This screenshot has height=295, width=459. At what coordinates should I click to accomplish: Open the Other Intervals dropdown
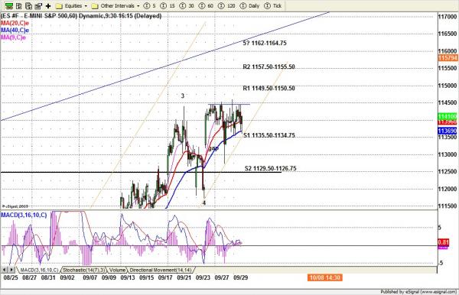[x=116, y=6]
